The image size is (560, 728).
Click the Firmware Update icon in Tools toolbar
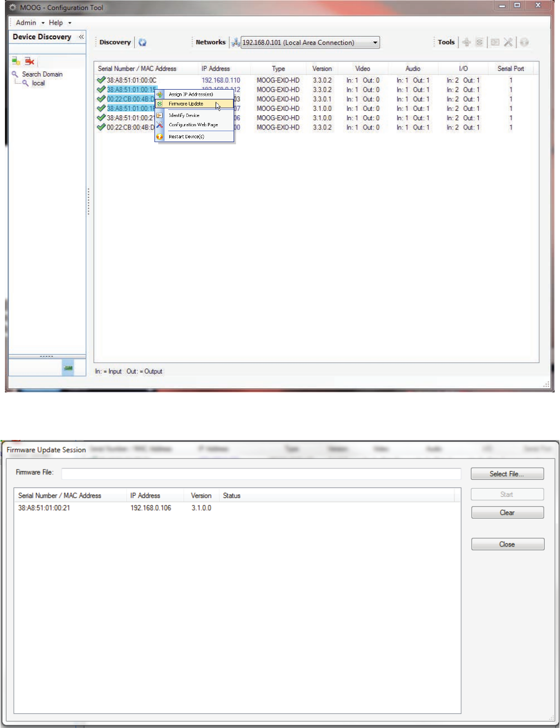[x=479, y=42]
